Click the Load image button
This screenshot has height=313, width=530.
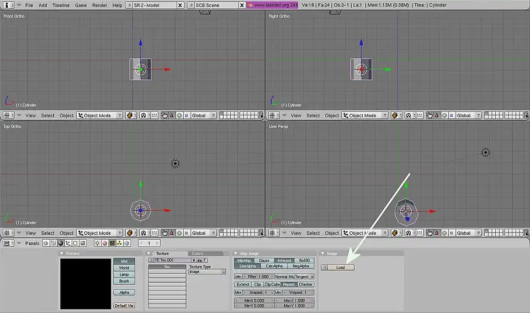[340, 268]
